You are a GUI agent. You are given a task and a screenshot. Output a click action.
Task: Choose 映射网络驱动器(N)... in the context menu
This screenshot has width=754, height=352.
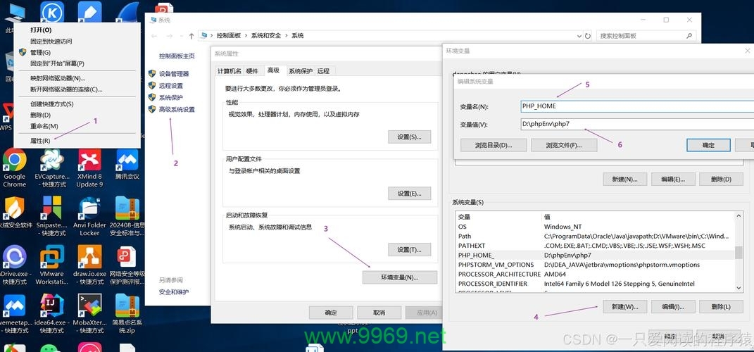coord(77,78)
